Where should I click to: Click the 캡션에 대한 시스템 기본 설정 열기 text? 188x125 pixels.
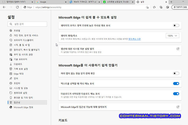77,49
